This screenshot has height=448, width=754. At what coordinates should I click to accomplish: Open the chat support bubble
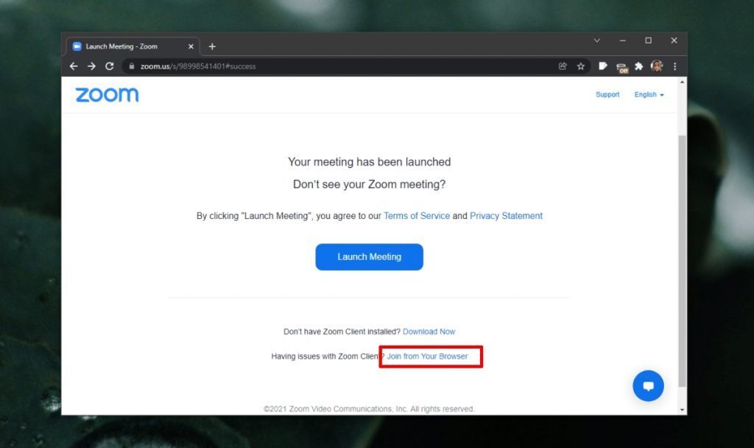[648, 385]
